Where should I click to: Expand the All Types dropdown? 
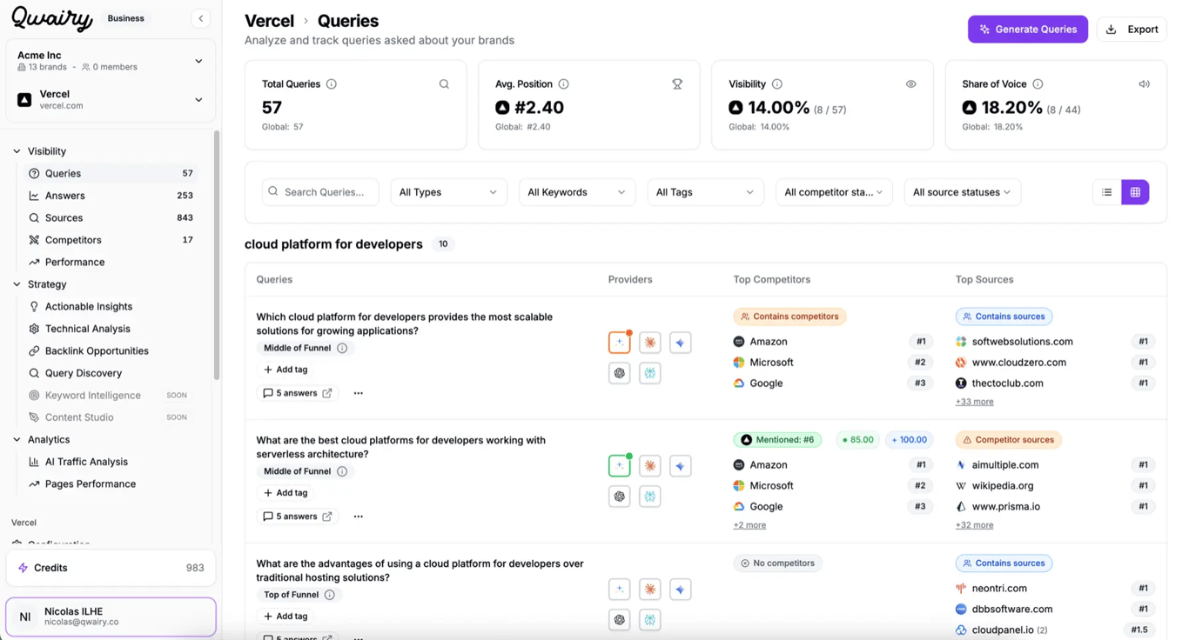point(448,191)
